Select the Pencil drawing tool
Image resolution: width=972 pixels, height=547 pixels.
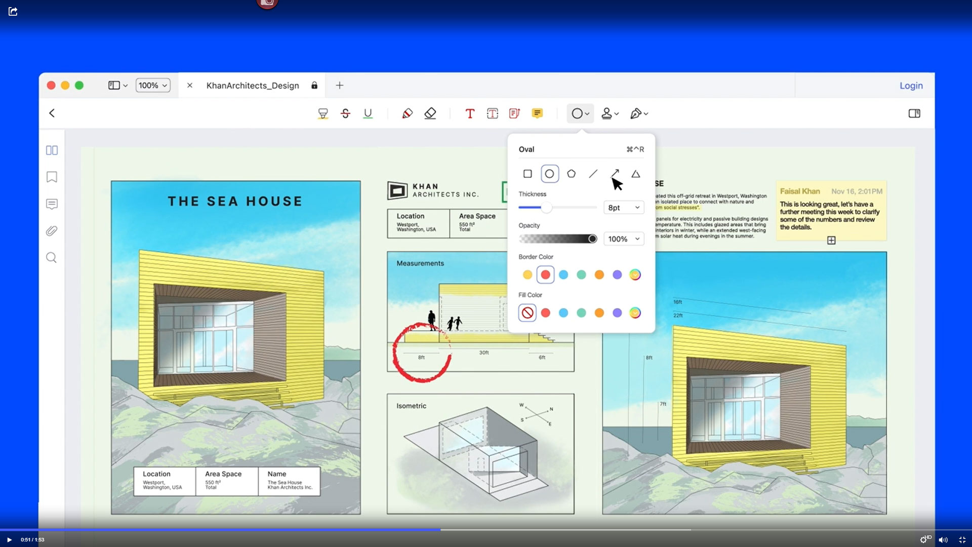pos(408,113)
